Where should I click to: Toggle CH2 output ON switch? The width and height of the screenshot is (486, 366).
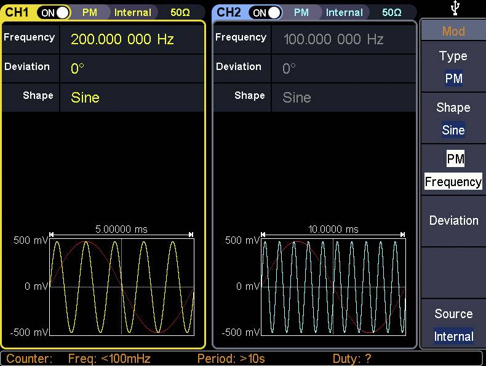tap(266, 12)
